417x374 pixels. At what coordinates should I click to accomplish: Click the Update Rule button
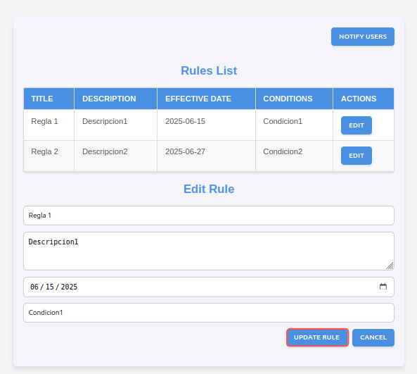pos(317,337)
